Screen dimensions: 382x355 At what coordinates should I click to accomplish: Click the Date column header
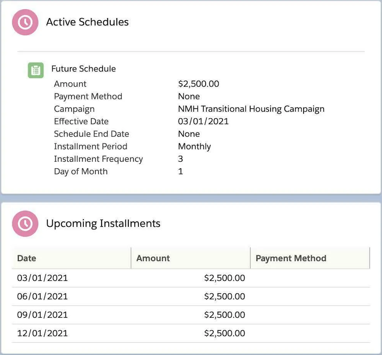27,258
